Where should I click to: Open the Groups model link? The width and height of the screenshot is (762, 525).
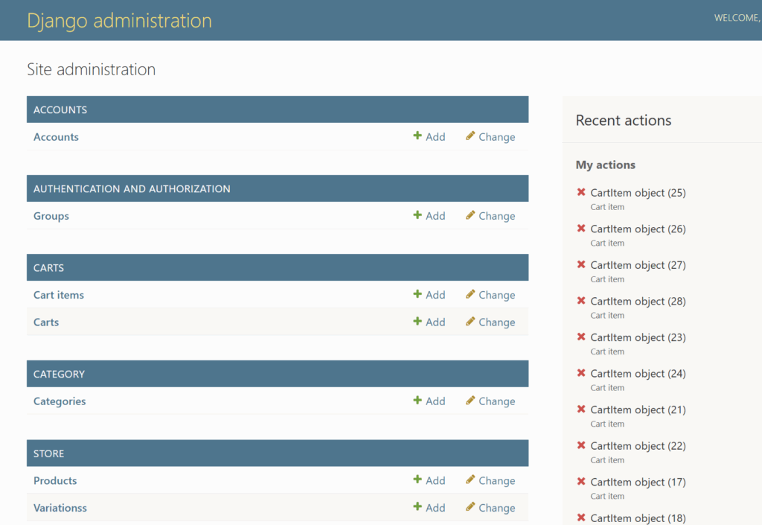(x=51, y=216)
